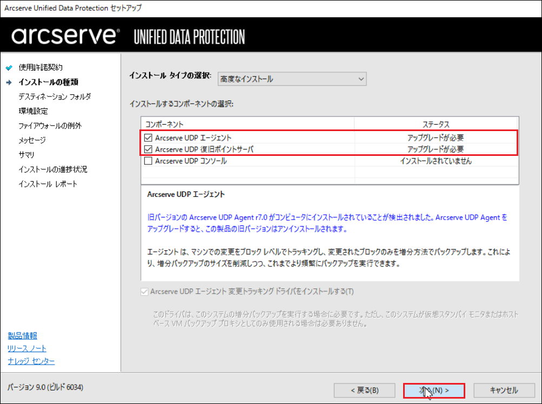Open the 製品情報 link
542x404 pixels.
[x=23, y=335]
